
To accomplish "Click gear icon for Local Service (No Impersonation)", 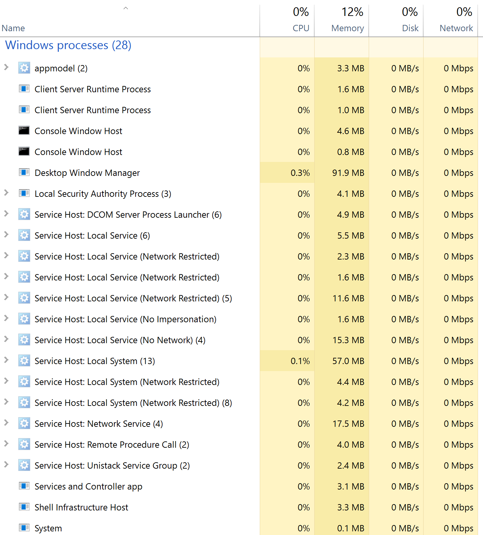I will (x=24, y=319).
